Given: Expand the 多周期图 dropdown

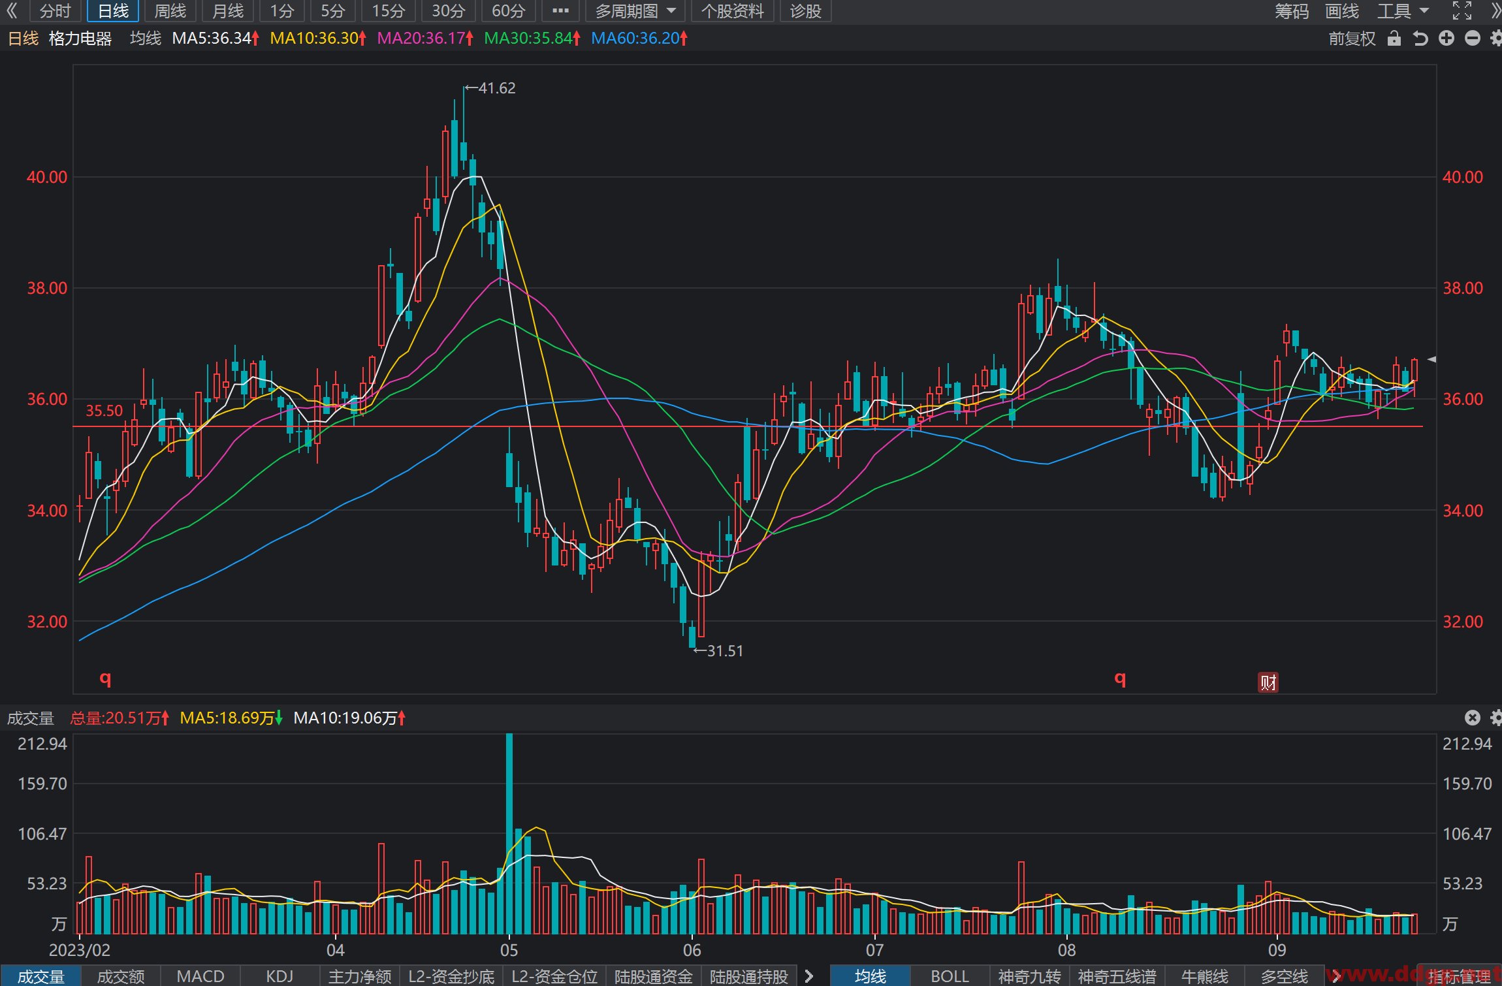Looking at the screenshot, I should (635, 11).
